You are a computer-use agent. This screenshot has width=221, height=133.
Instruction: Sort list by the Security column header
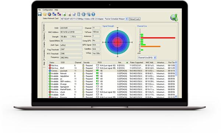[x=87, y=63]
